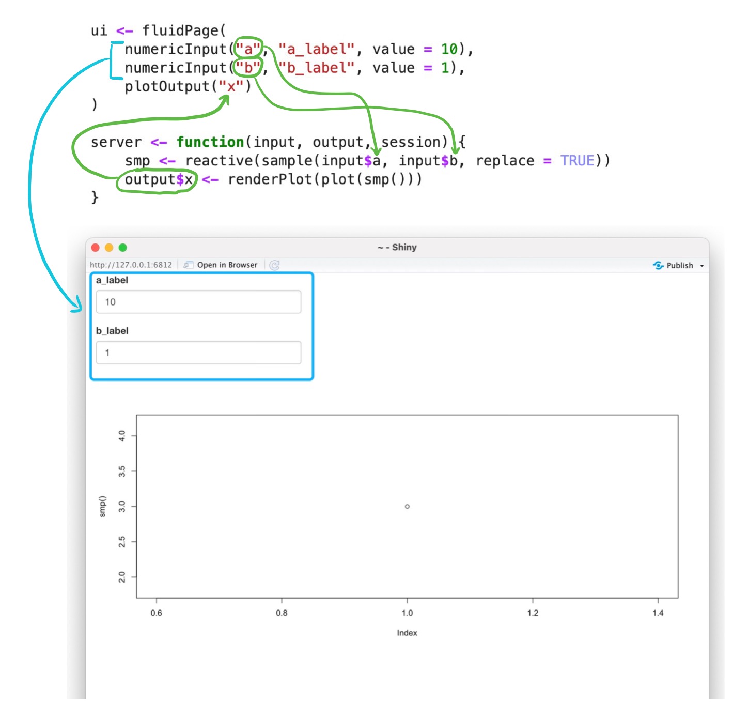
Task: Click the smp() y-axis label
Action: (102, 506)
